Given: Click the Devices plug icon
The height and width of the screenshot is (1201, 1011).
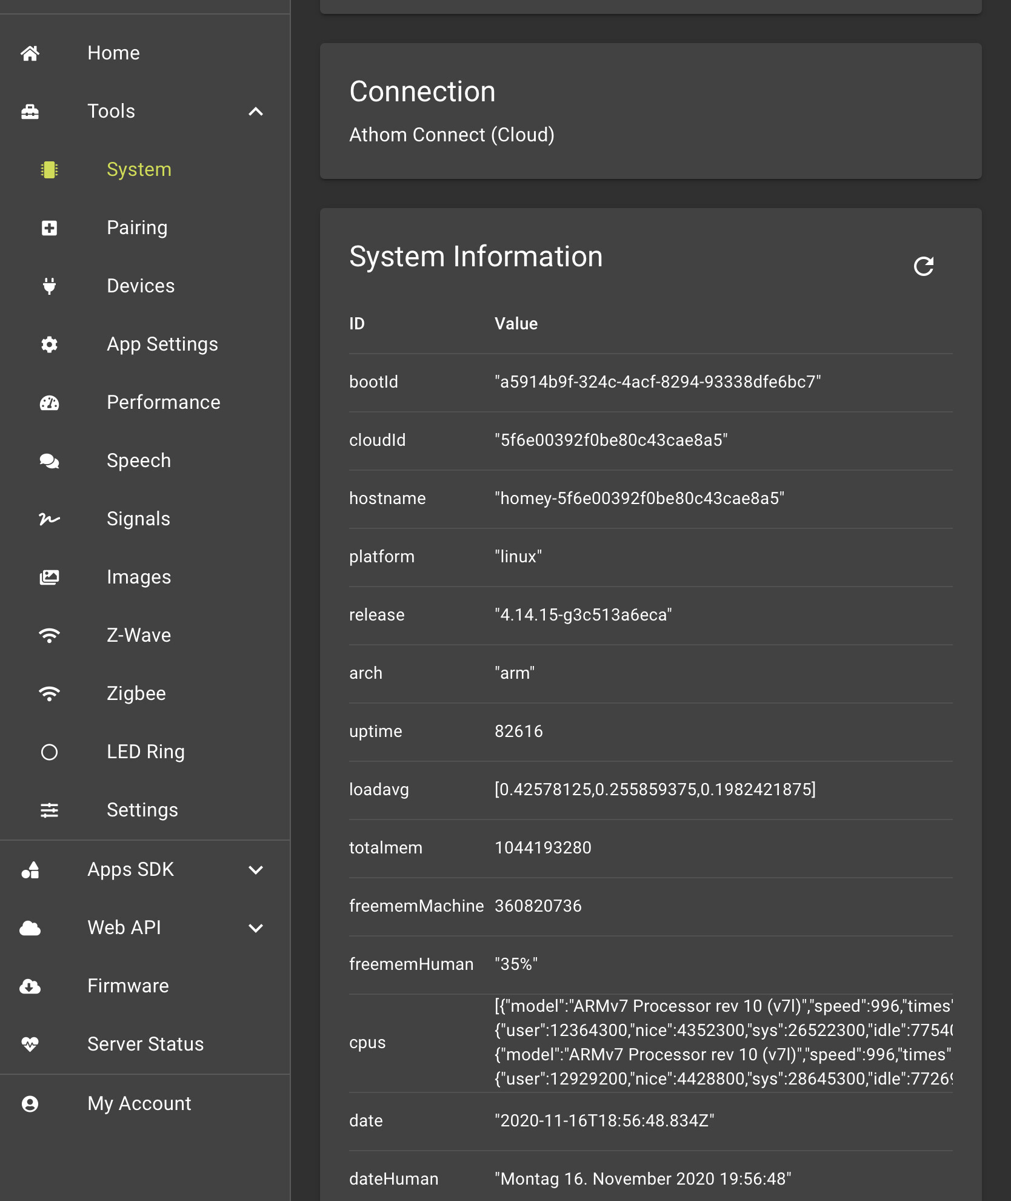Looking at the screenshot, I should coord(49,286).
